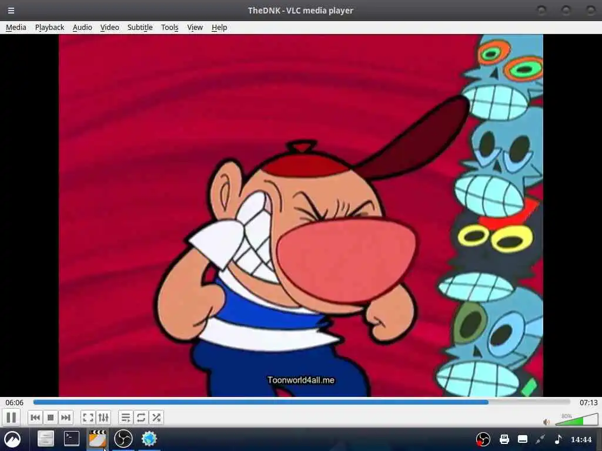Click the video display area
602x451 pixels.
(300, 216)
